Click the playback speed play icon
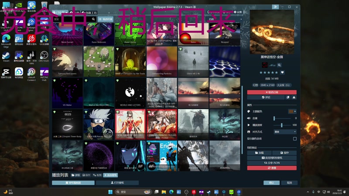Image resolution: width=349 pixels, height=196 pixels. pyautogui.click(x=249, y=125)
